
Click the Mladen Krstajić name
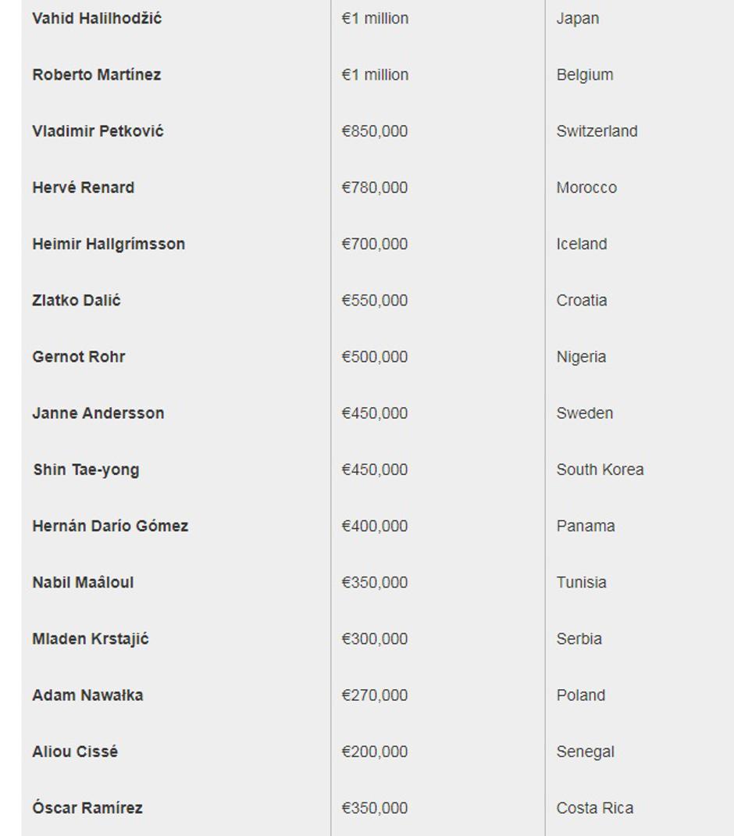(91, 638)
